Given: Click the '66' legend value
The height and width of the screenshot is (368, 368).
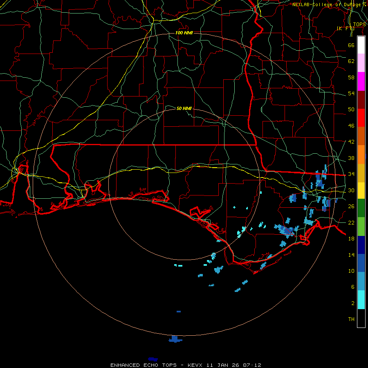Looking at the screenshot, I should (x=351, y=45).
